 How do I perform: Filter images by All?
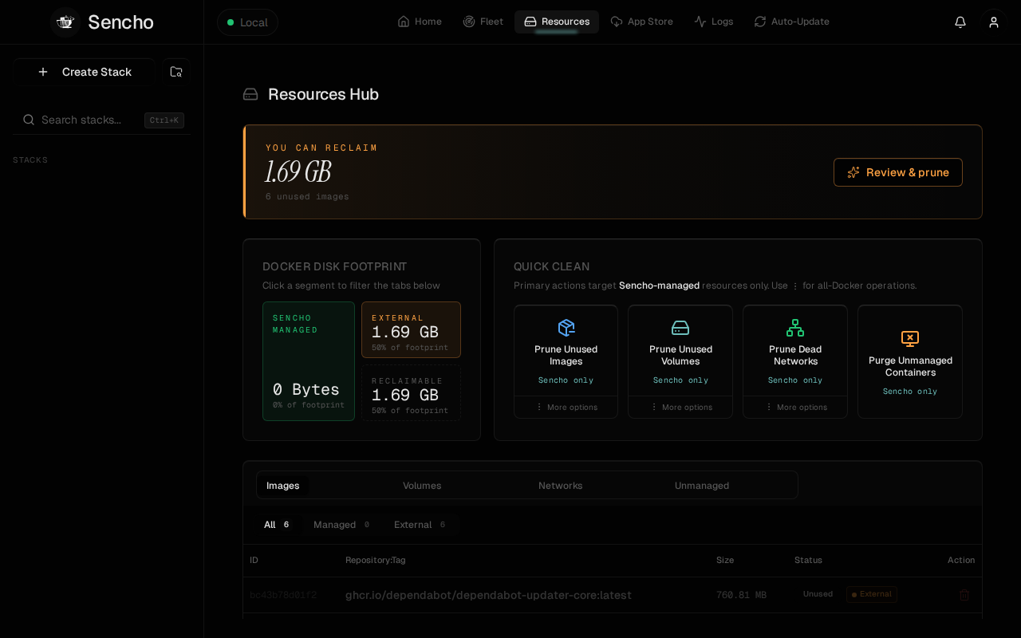[x=277, y=525]
